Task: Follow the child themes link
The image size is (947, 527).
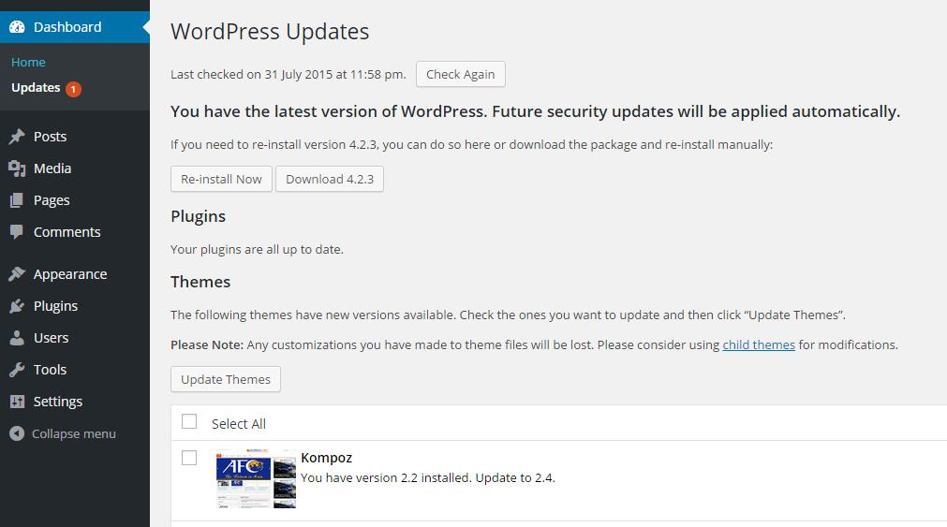Action: (759, 344)
